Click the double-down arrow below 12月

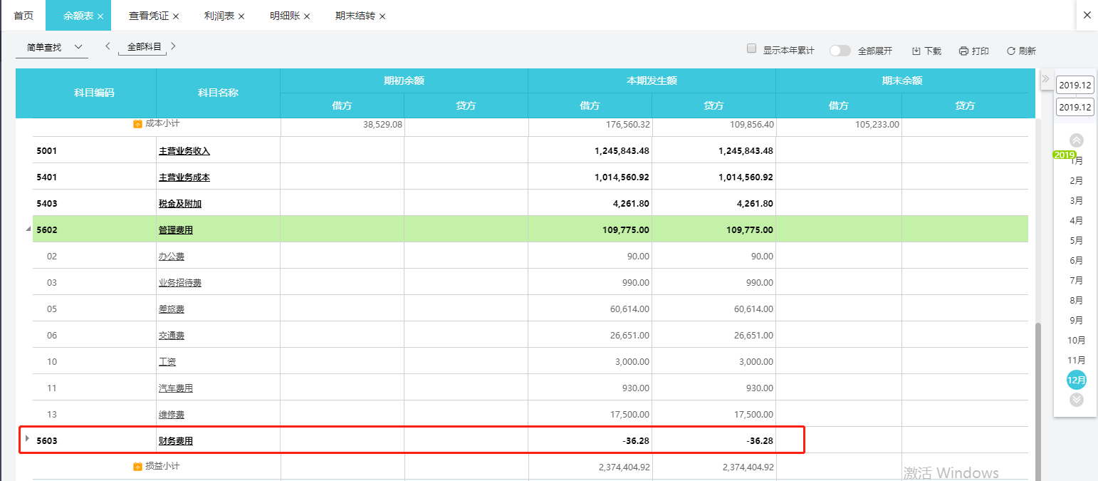point(1077,400)
